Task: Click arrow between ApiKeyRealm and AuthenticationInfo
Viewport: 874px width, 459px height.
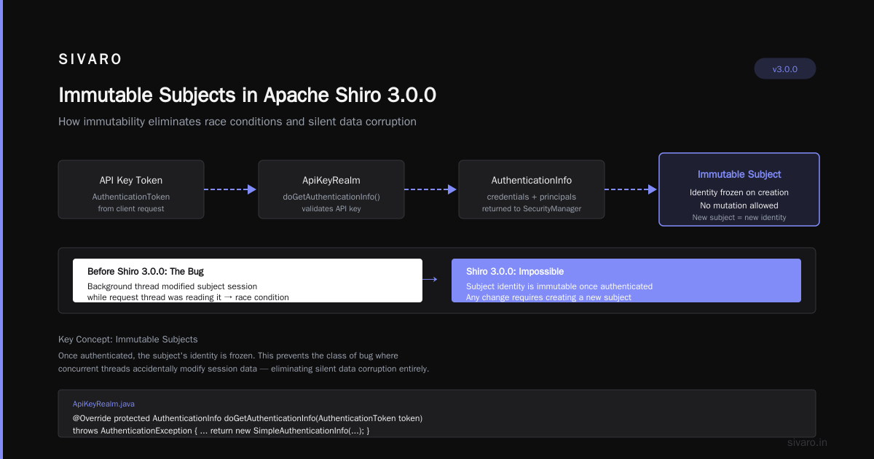Action: 431,189
